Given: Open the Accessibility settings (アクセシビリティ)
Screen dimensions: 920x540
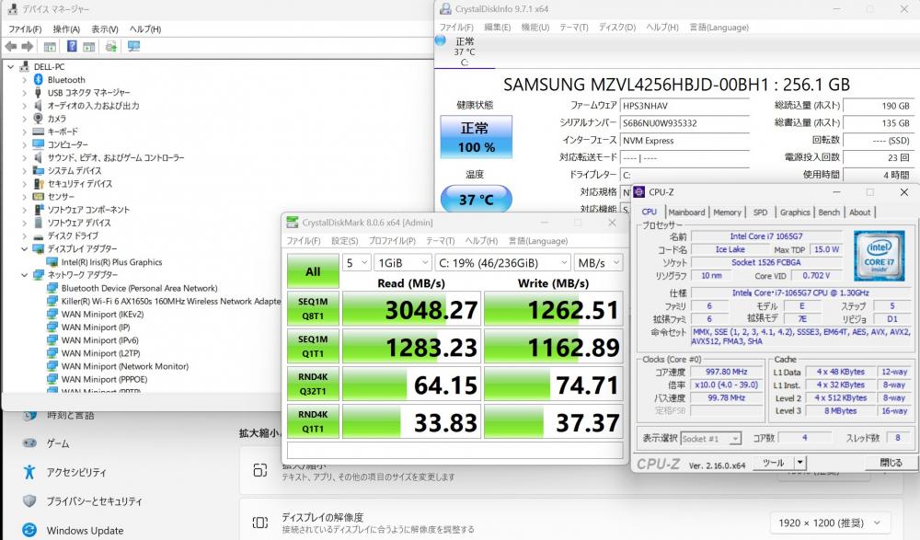Looking at the screenshot, I should point(89,472).
